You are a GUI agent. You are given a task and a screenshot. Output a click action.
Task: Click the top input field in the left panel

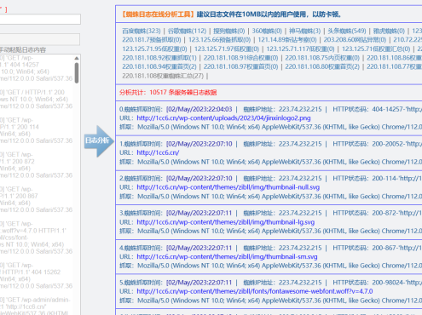coord(40,20)
